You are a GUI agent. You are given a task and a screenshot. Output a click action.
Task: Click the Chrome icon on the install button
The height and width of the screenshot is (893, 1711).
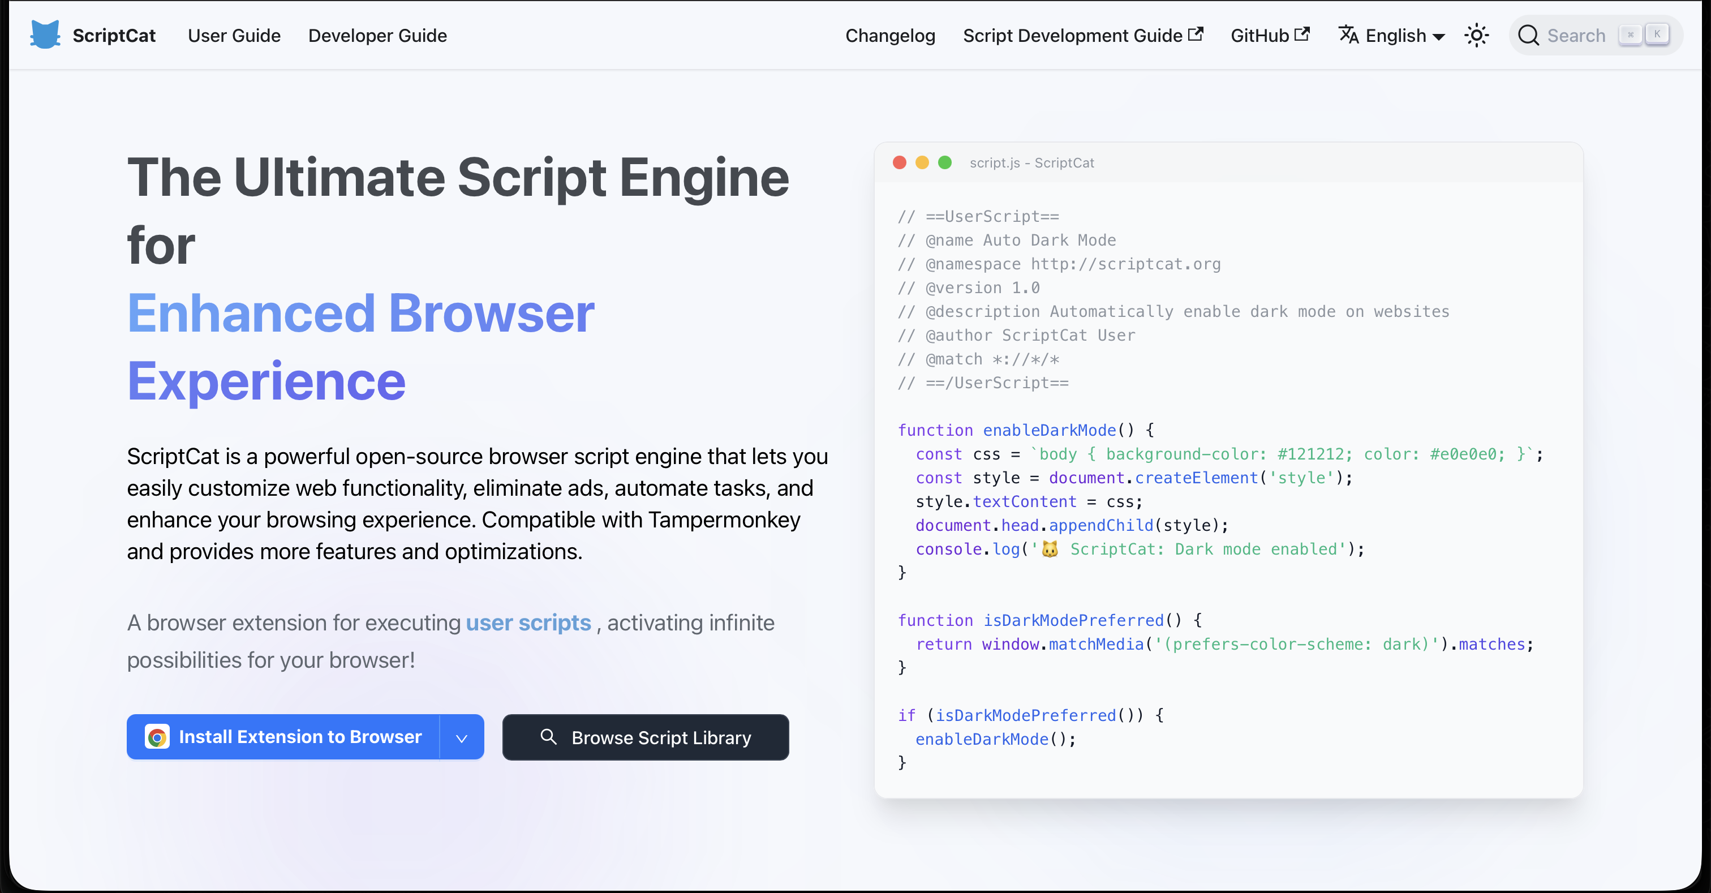(157, 737)
